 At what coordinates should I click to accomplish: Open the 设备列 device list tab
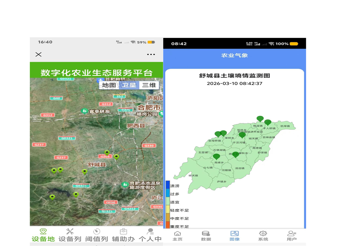coord(70,235)
